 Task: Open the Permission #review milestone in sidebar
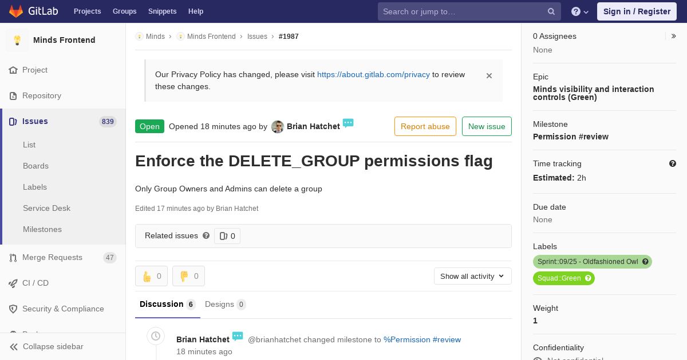tap(571, 137)
